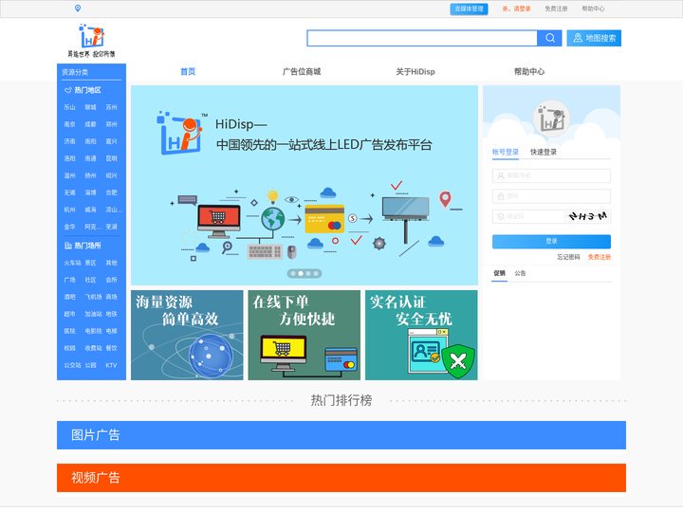Choose 医院 under hot venues

point(69,331)
